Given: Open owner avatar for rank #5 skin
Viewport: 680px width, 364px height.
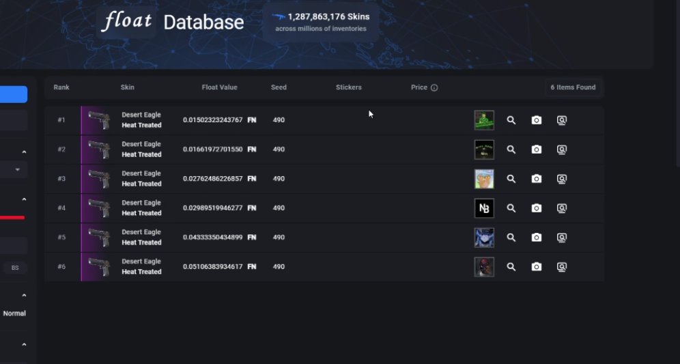Looking at the screenshot, I should pyautogui.click(x=484, y=237).
